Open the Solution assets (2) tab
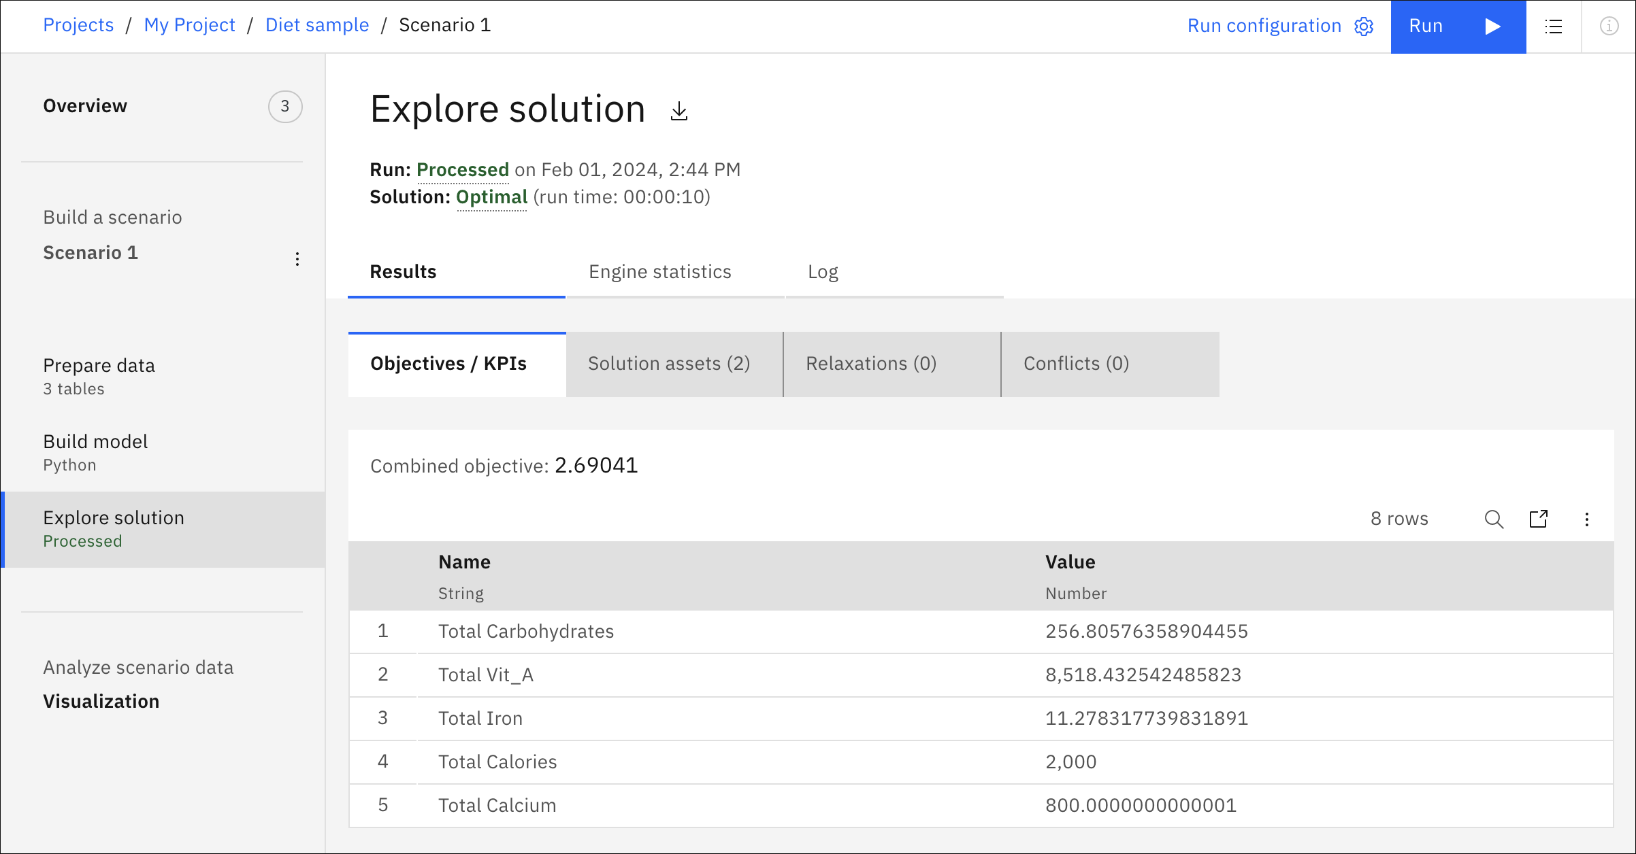The image size is (1636, 854). [674, 364]
